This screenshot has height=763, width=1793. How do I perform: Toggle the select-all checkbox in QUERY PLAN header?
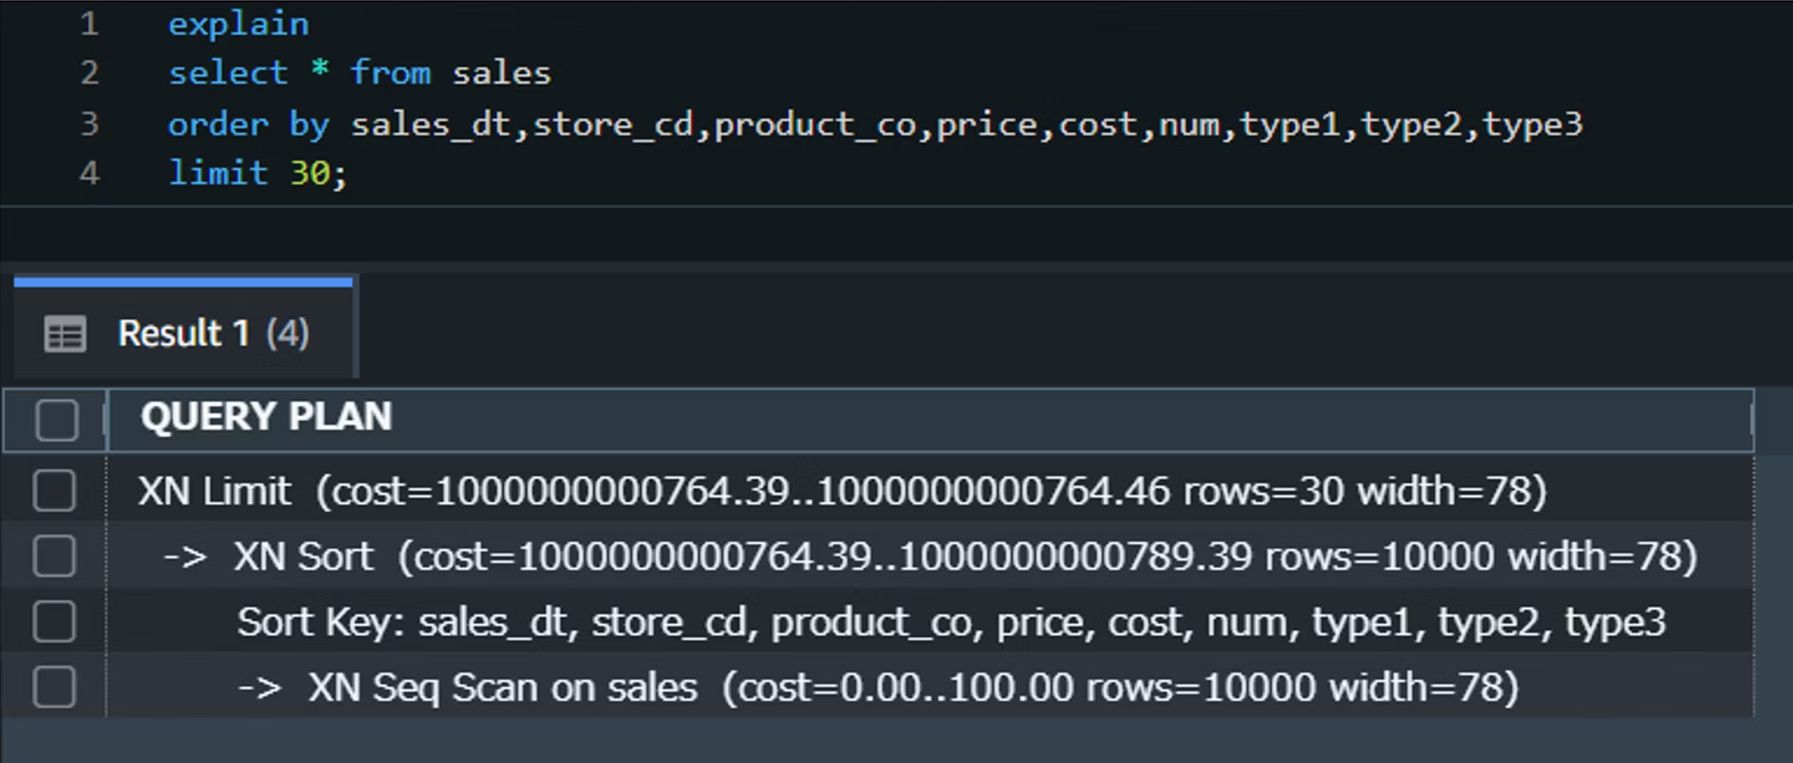56,419
